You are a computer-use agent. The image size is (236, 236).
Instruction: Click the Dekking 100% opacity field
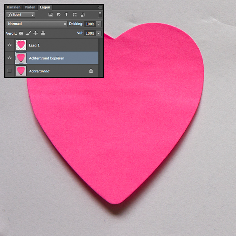click(90, 24)
